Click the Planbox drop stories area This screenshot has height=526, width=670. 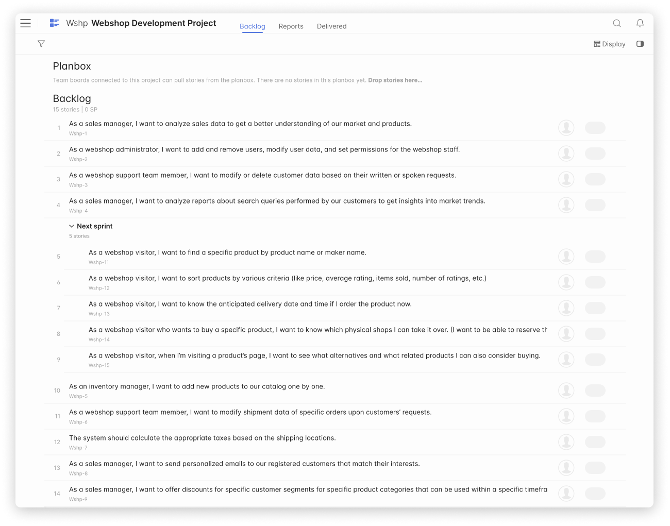pos(394,80)
